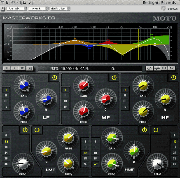The width and height of the screenshot is (180, 178).
Task: Set the high-cut slope to 18 dB
Action: click(x=175, y=147)
